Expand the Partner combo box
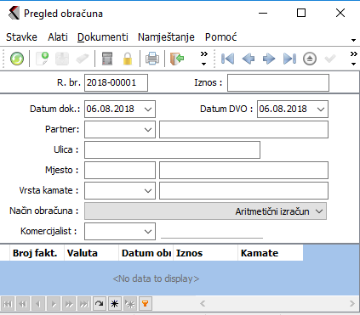The height and width of the screenshot is (315, 360). click(148, 130)
